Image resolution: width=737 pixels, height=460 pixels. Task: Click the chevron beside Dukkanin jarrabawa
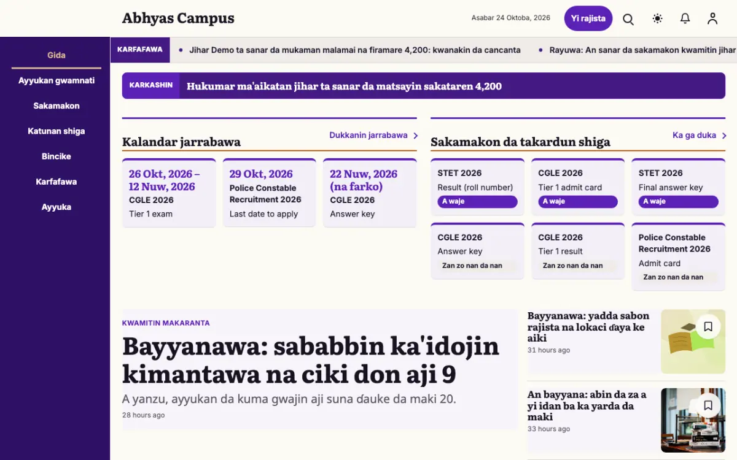coord(415,136)
